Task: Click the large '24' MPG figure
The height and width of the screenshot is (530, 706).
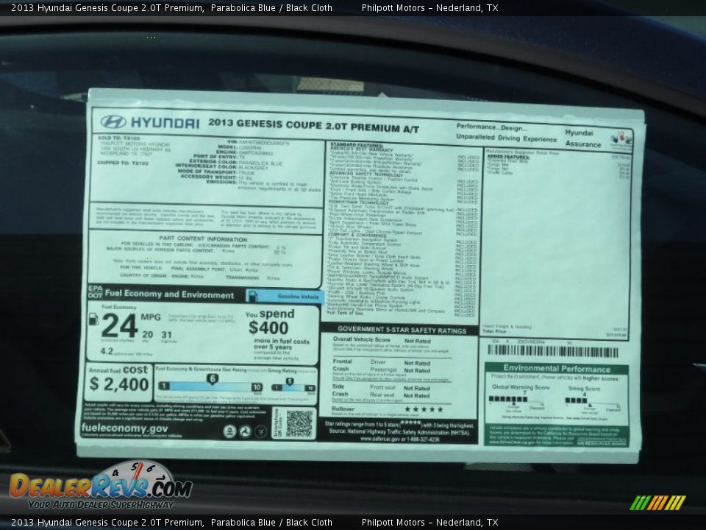Action: 119,325
